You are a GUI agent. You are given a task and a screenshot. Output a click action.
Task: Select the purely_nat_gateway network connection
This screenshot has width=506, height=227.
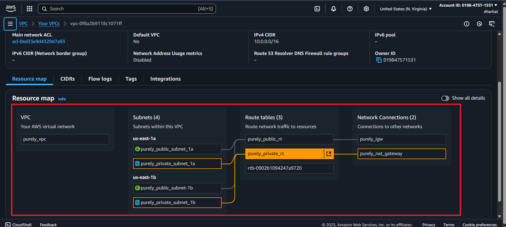point(402,154)
